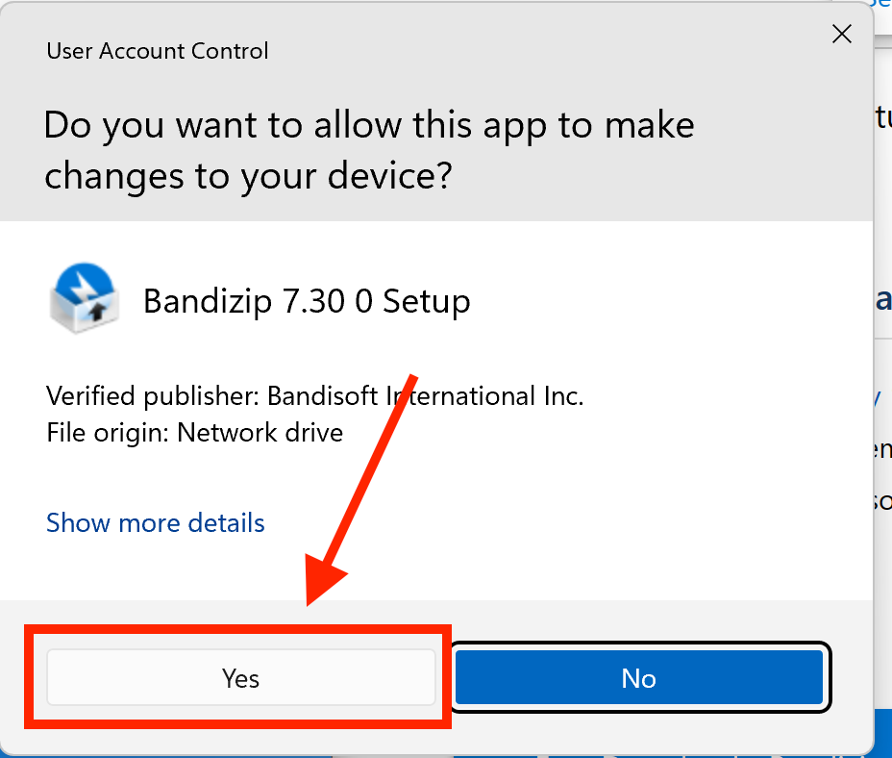The height and width of the screenshot is (758, 892).
Task: Click the Close X in the corner
Action: 842,34
